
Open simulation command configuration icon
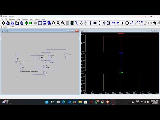tap(26, 23)
